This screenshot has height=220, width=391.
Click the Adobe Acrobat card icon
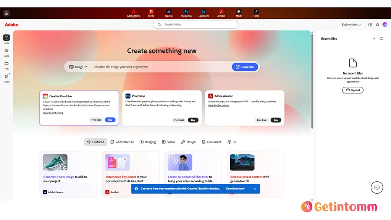(211, 96)
